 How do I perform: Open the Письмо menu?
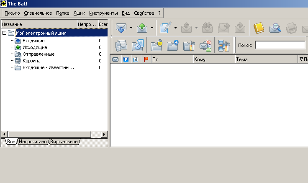(x=12, y=13)
